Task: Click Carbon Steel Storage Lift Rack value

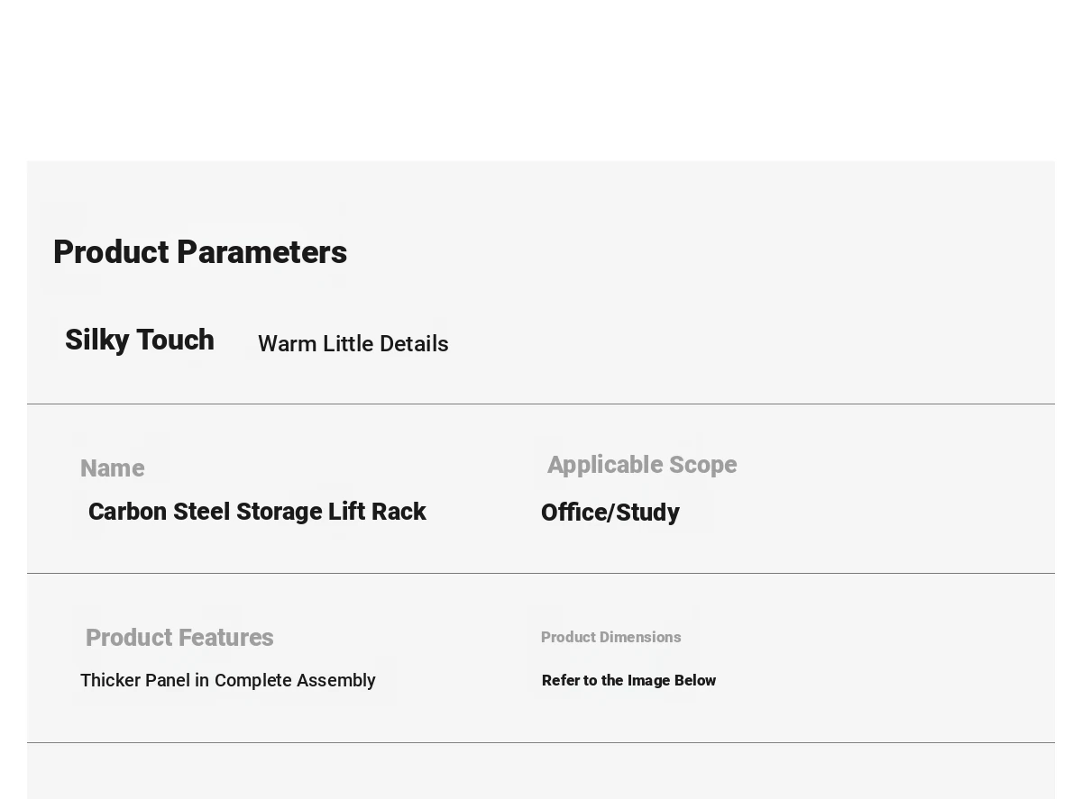Action: coord(257,512)
